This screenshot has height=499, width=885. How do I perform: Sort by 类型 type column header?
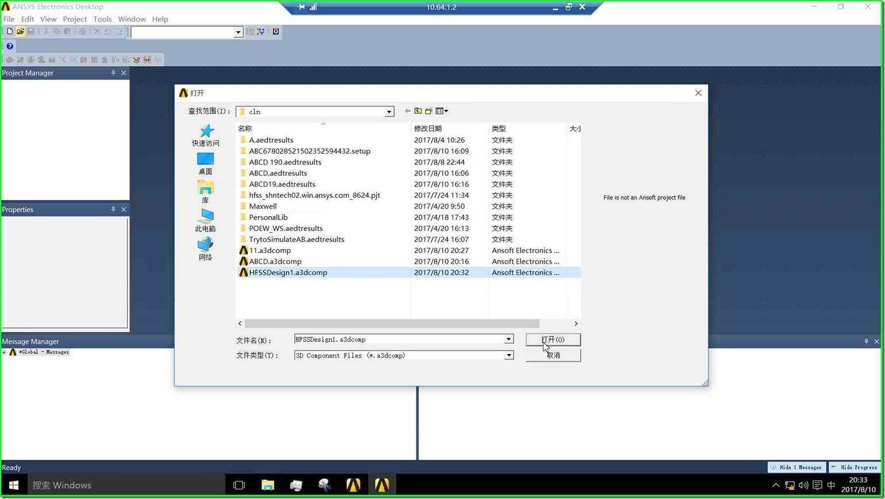[527, 128]
